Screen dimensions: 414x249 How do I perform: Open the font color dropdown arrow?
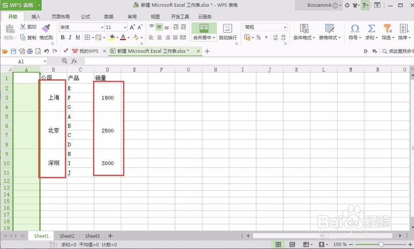click(128, 38)
